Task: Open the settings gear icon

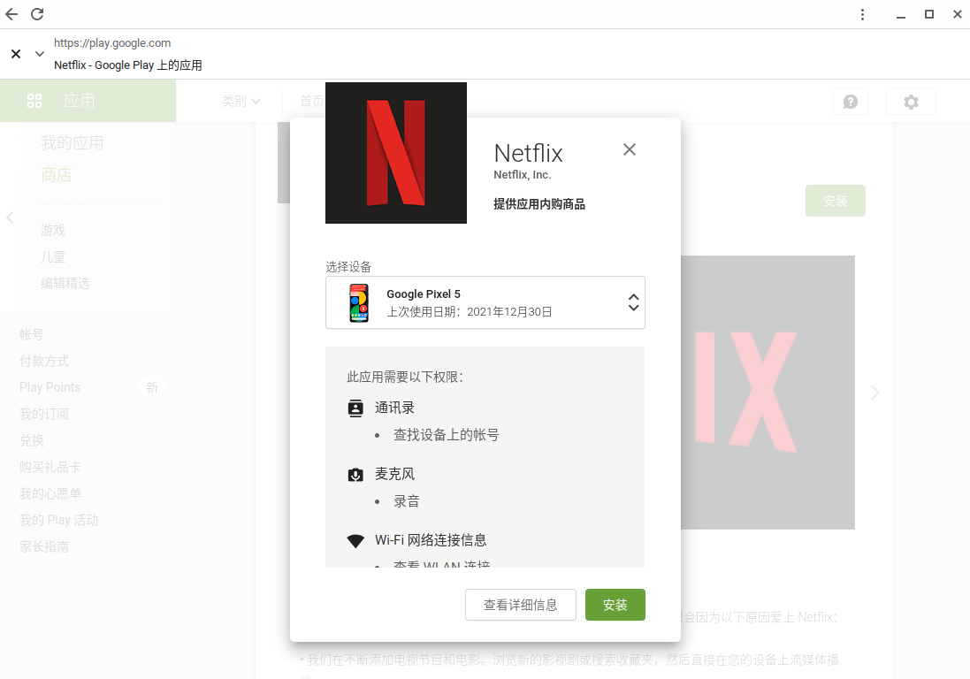Action: tap(911, 102)
